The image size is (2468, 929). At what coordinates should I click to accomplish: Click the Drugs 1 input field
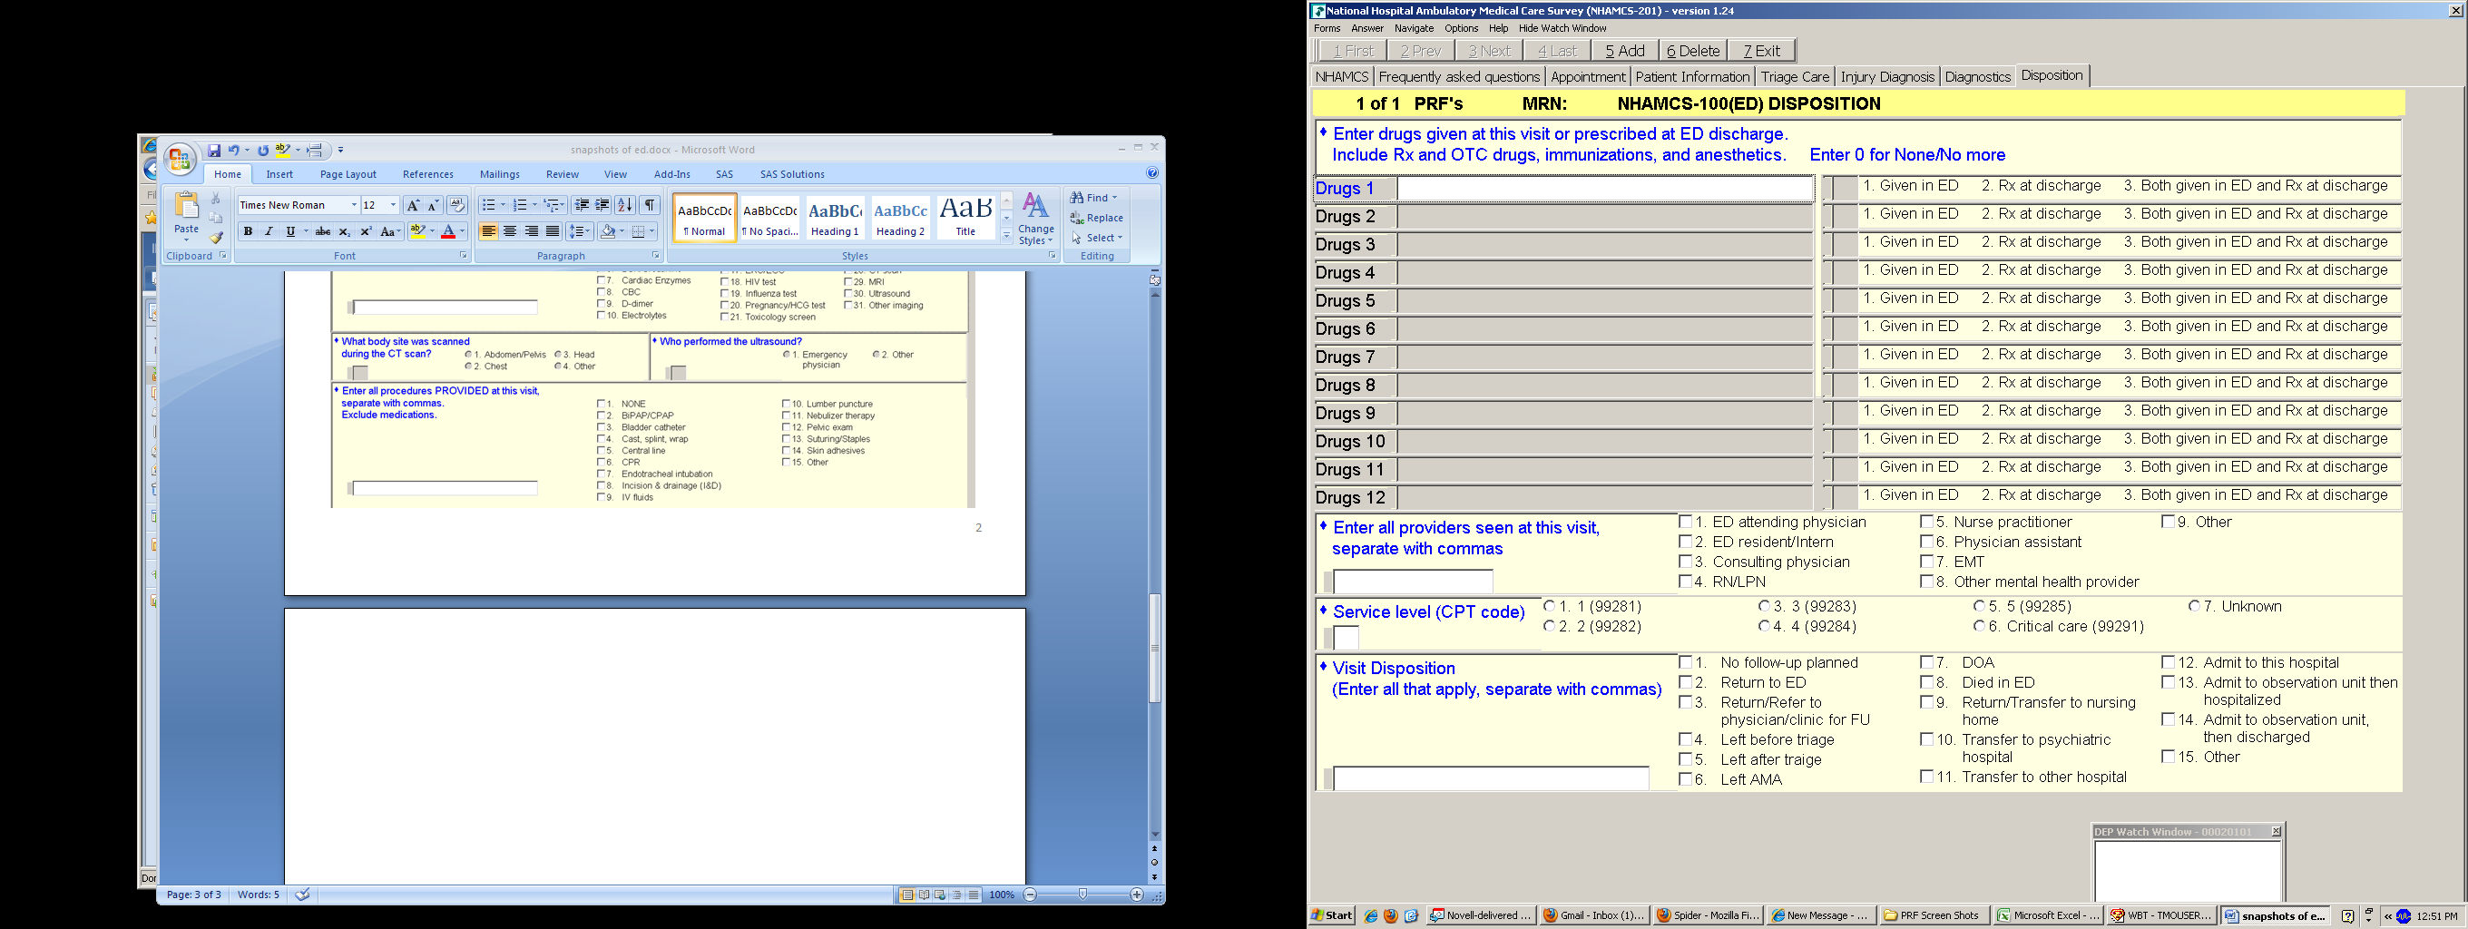(x=1604, y=189)
